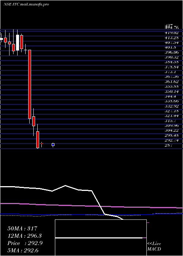Click the NSE ITC mail.munafa.pro title text

[26, 4]
